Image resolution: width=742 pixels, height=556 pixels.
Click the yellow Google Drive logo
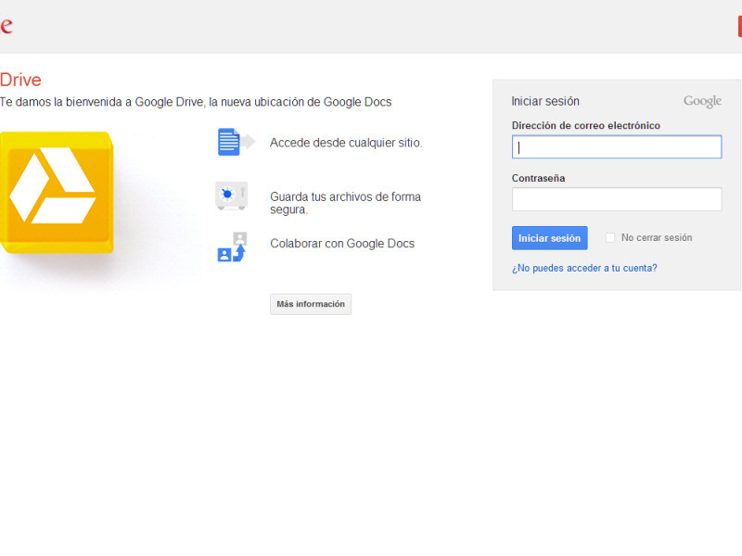click(57, 192)
